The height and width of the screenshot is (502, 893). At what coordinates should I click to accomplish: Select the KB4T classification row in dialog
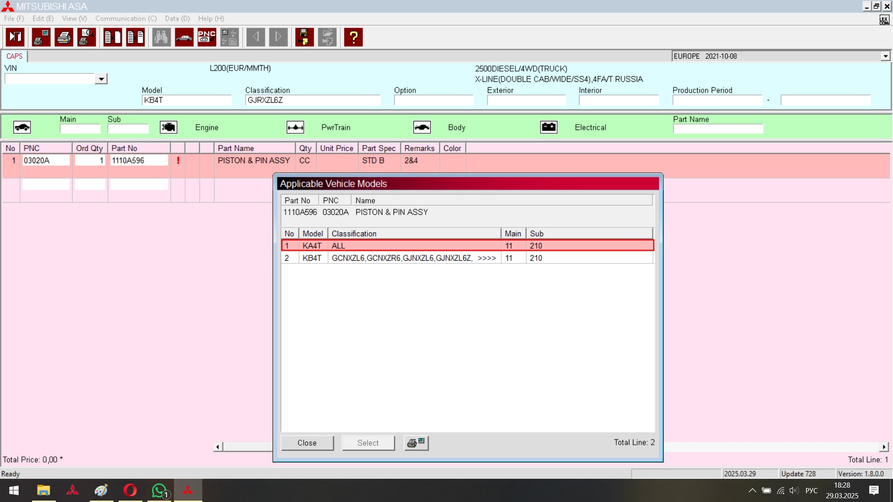click(x=467, y=258)
